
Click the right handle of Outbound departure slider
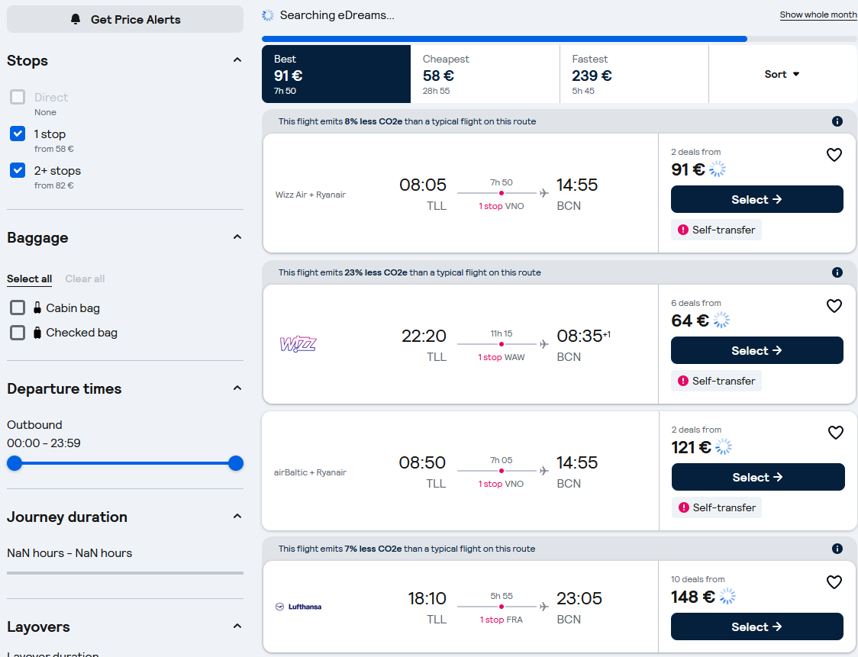[236, 463]
